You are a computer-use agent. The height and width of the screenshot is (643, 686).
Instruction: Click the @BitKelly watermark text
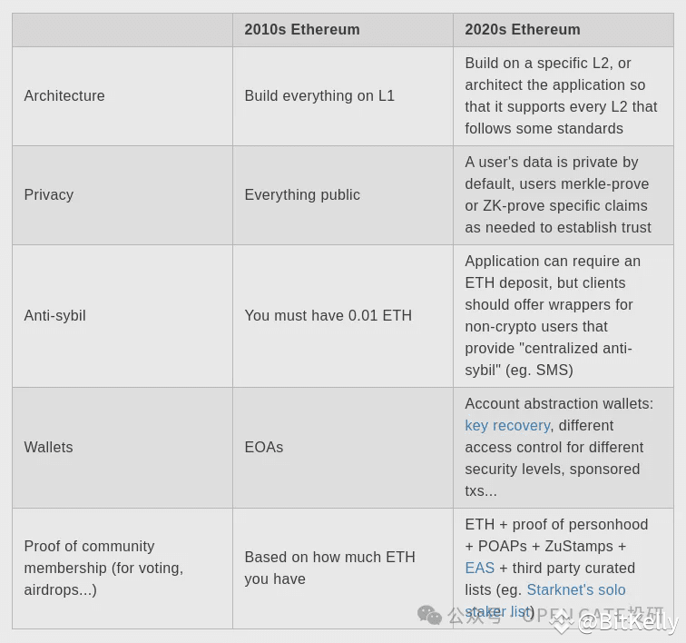coord(628,623)
